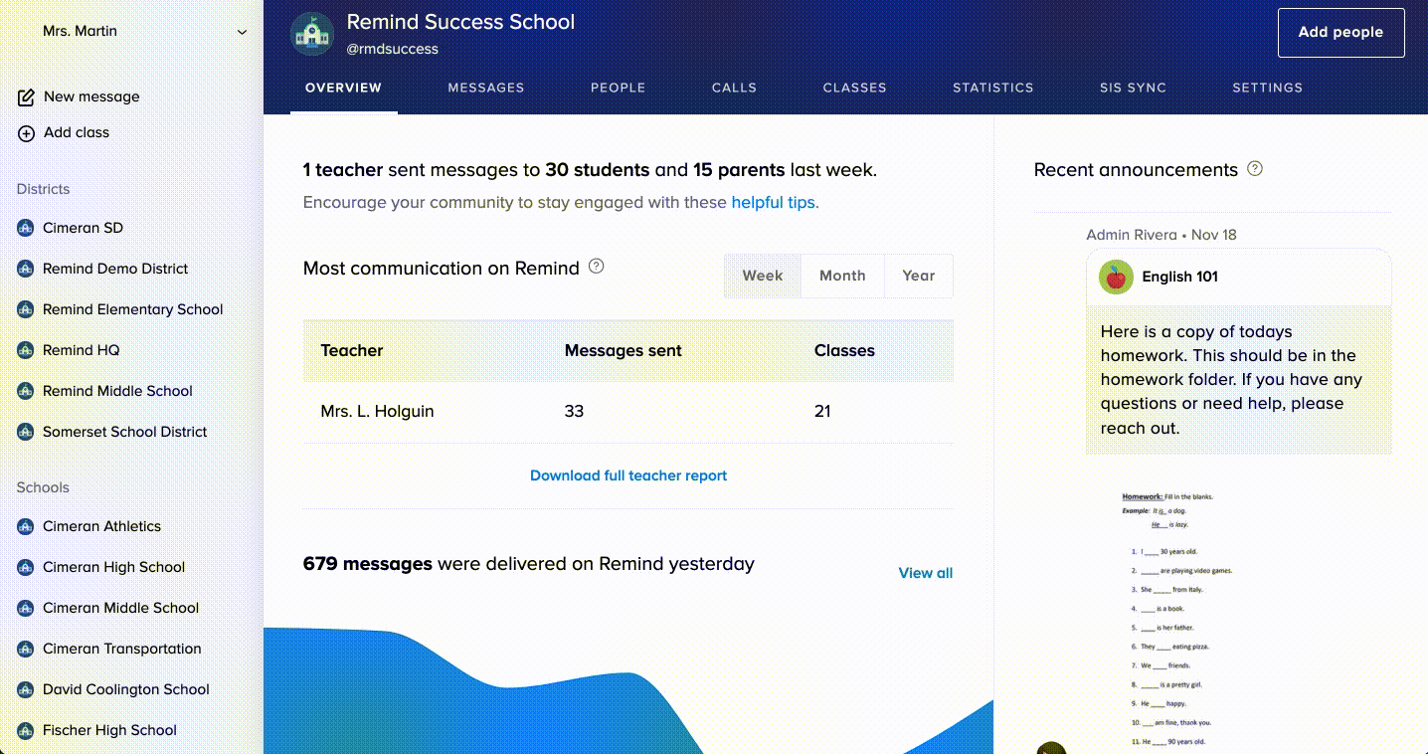Switch the report range to Month
The height and width of the screenshot is (754, 1428).
click(x=842, y=276)
